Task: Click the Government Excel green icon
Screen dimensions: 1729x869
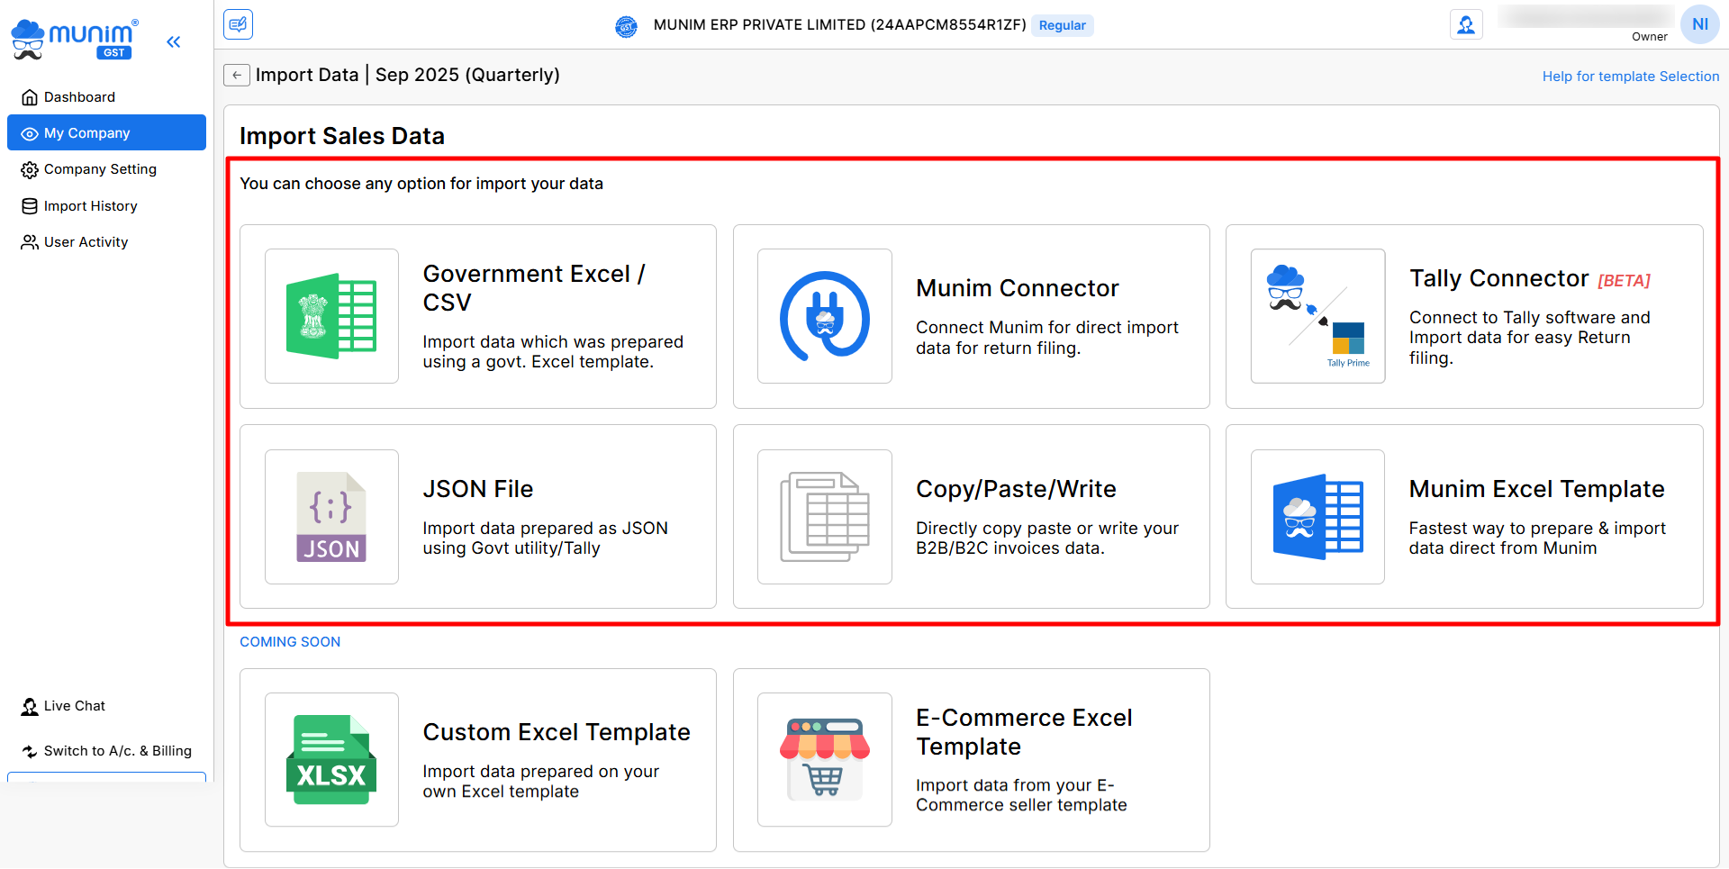Action: tap(331, 316)
